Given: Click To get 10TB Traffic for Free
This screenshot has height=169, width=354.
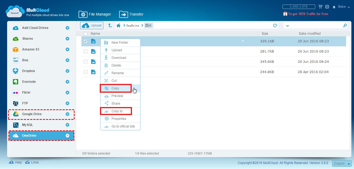Looking at the screenshot, I should click(308, 14).
